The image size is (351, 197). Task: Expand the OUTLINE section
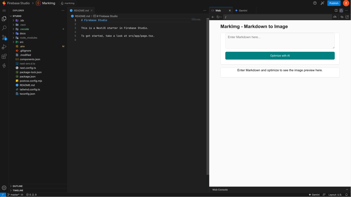tap(18, 186)
